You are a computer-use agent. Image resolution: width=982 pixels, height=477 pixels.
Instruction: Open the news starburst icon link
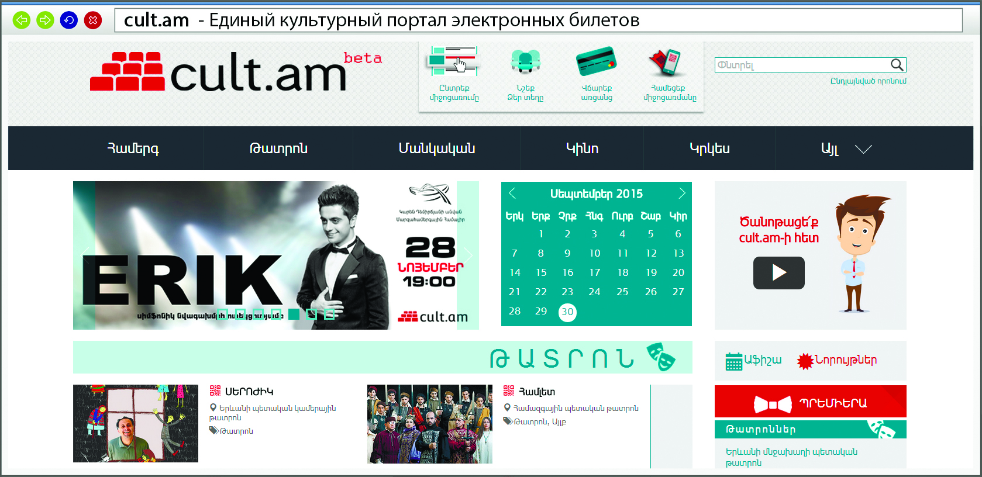pos(805,361)
